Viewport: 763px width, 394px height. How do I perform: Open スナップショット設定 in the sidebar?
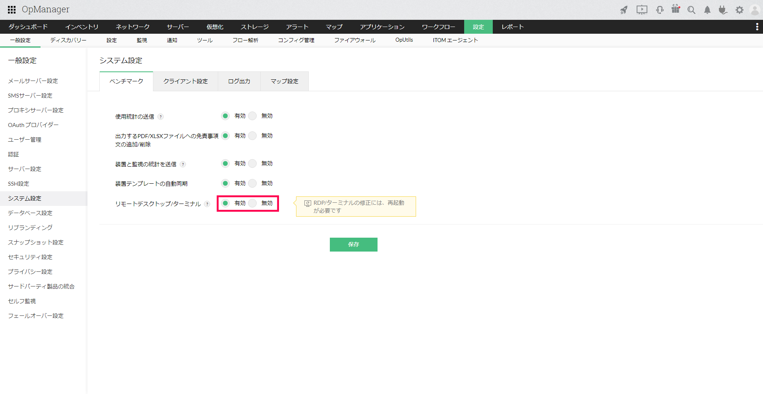click(36, 242)
